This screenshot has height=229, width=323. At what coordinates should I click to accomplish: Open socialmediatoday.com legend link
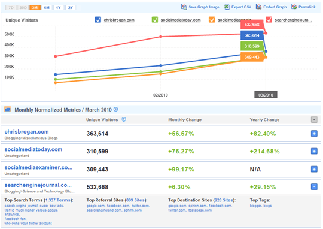[x=181, y=20]
